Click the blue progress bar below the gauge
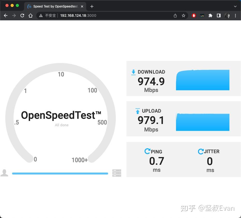Image resolution: width=241 pixels, height=218 pixels. tap(60, 173)
